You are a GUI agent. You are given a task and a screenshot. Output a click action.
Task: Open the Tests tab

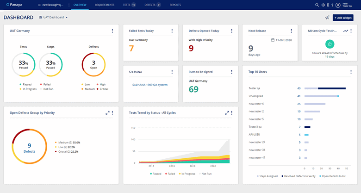[129, 5]
